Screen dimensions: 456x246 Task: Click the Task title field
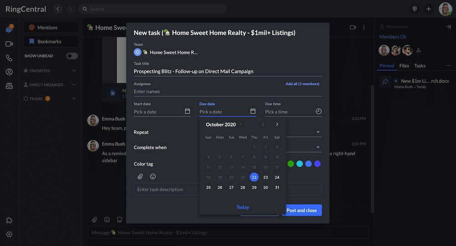[228, 72]
